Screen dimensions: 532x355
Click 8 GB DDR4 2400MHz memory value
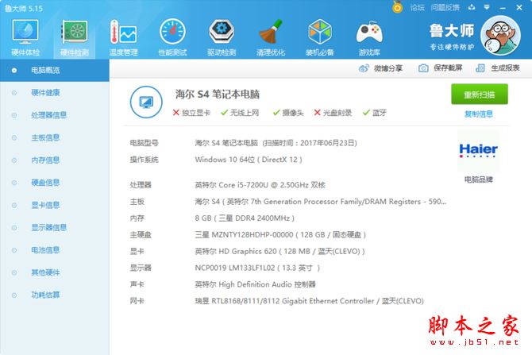[245, 218]
